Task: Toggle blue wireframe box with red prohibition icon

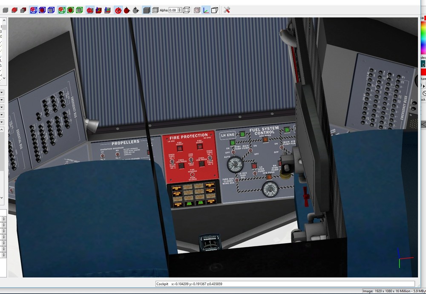Action: click(33, 10)
